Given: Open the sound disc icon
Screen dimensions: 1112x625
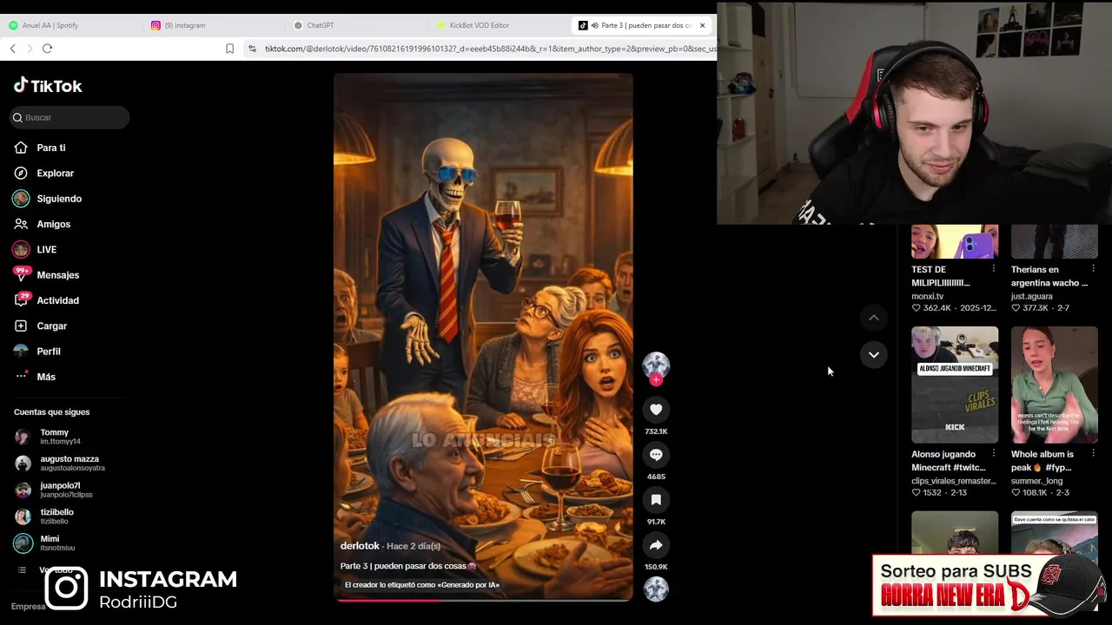Looking at the screenshot, I should point(656,589).
